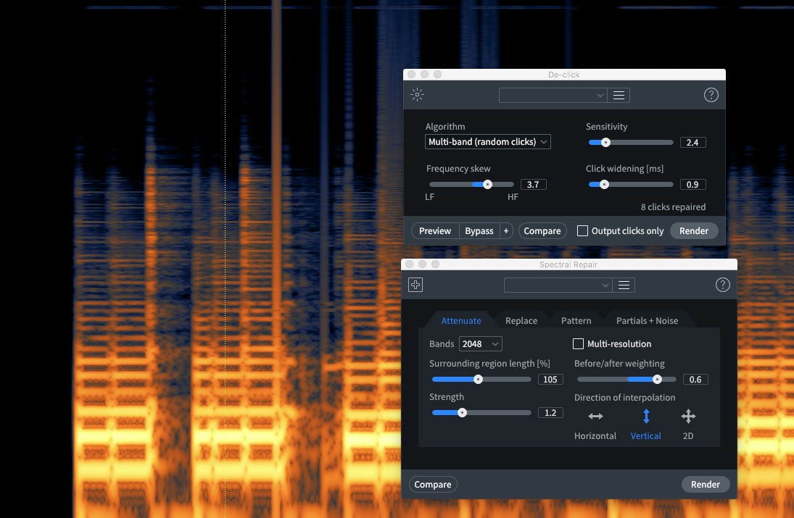794x518 pixels.
Task: Click the Spectral Repair module plus icon
Action: 415,285
